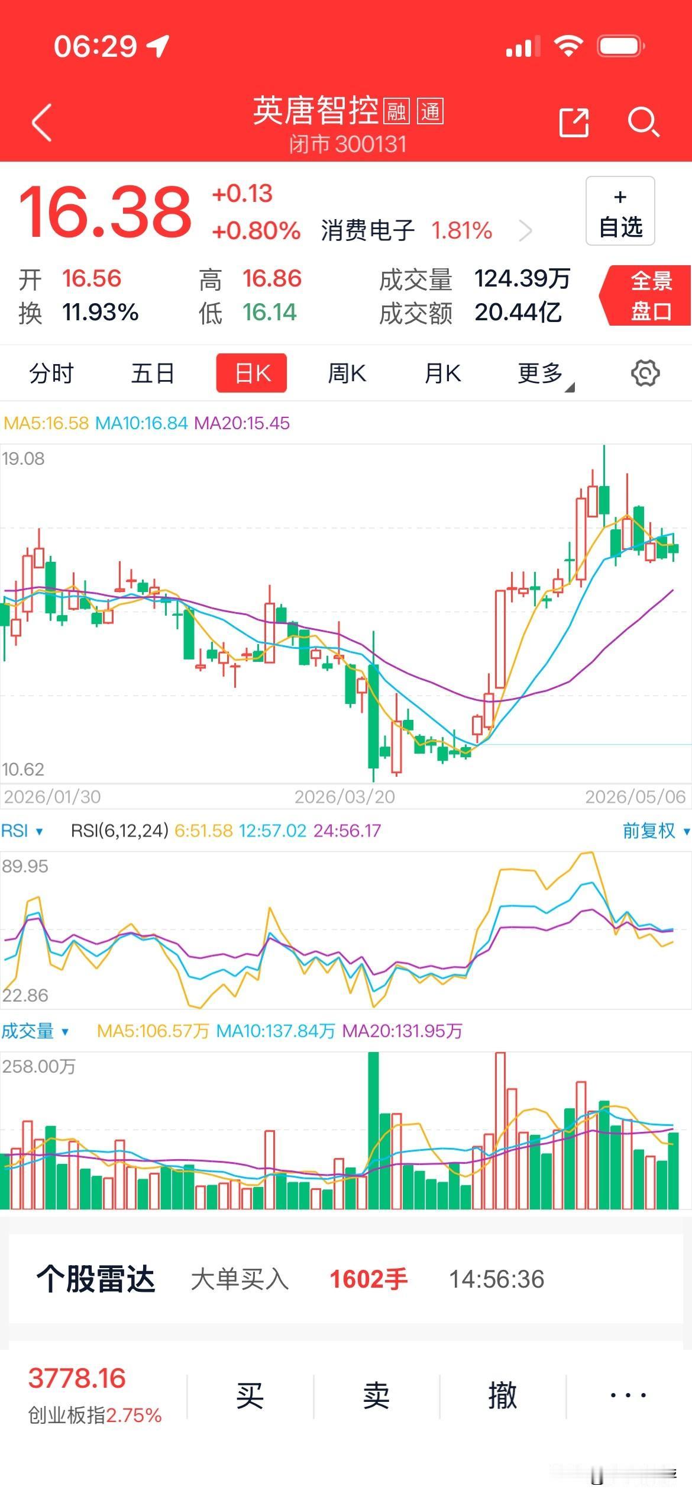Expand the 更多 period dropdown
The image size is (692, 1499).
[545, 375]
